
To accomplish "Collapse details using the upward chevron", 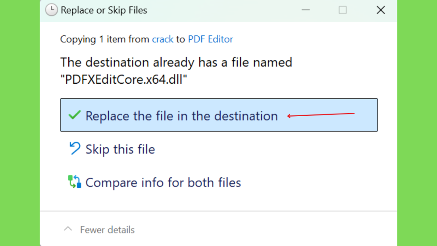I will pyautogui.click(x=68, y=229).
